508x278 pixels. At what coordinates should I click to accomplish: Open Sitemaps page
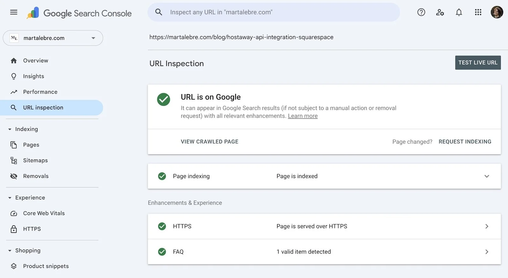tap(35, 160)
